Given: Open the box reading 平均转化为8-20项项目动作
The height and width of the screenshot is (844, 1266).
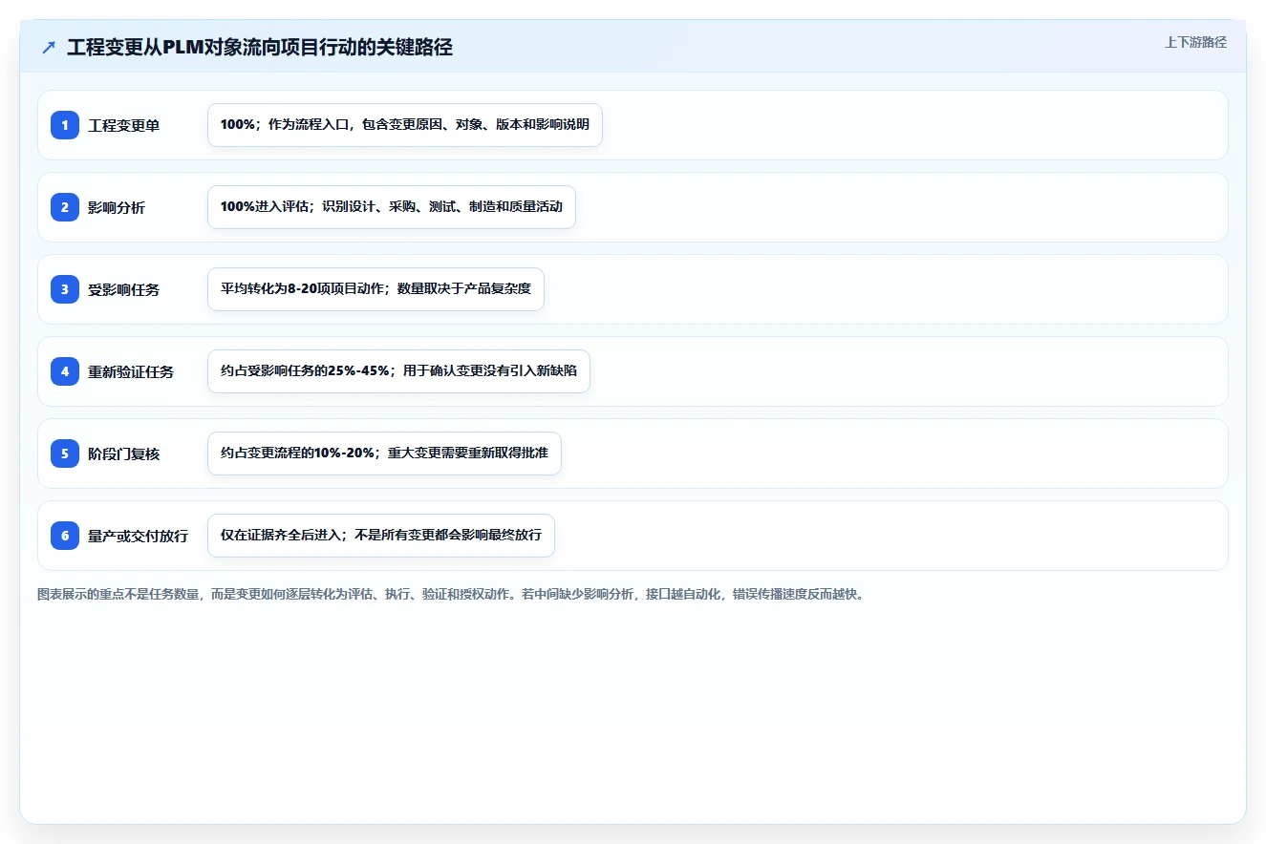Looking at the screenshot, I should tap(376, 289).
